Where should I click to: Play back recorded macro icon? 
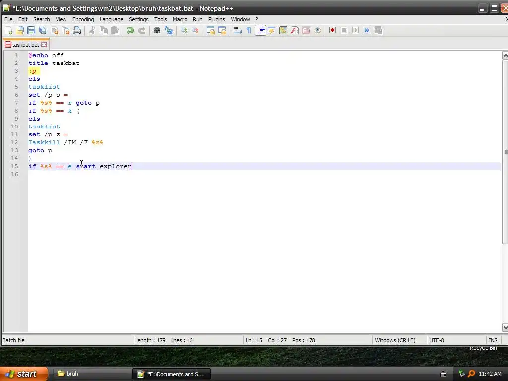[x=355, y=30]
